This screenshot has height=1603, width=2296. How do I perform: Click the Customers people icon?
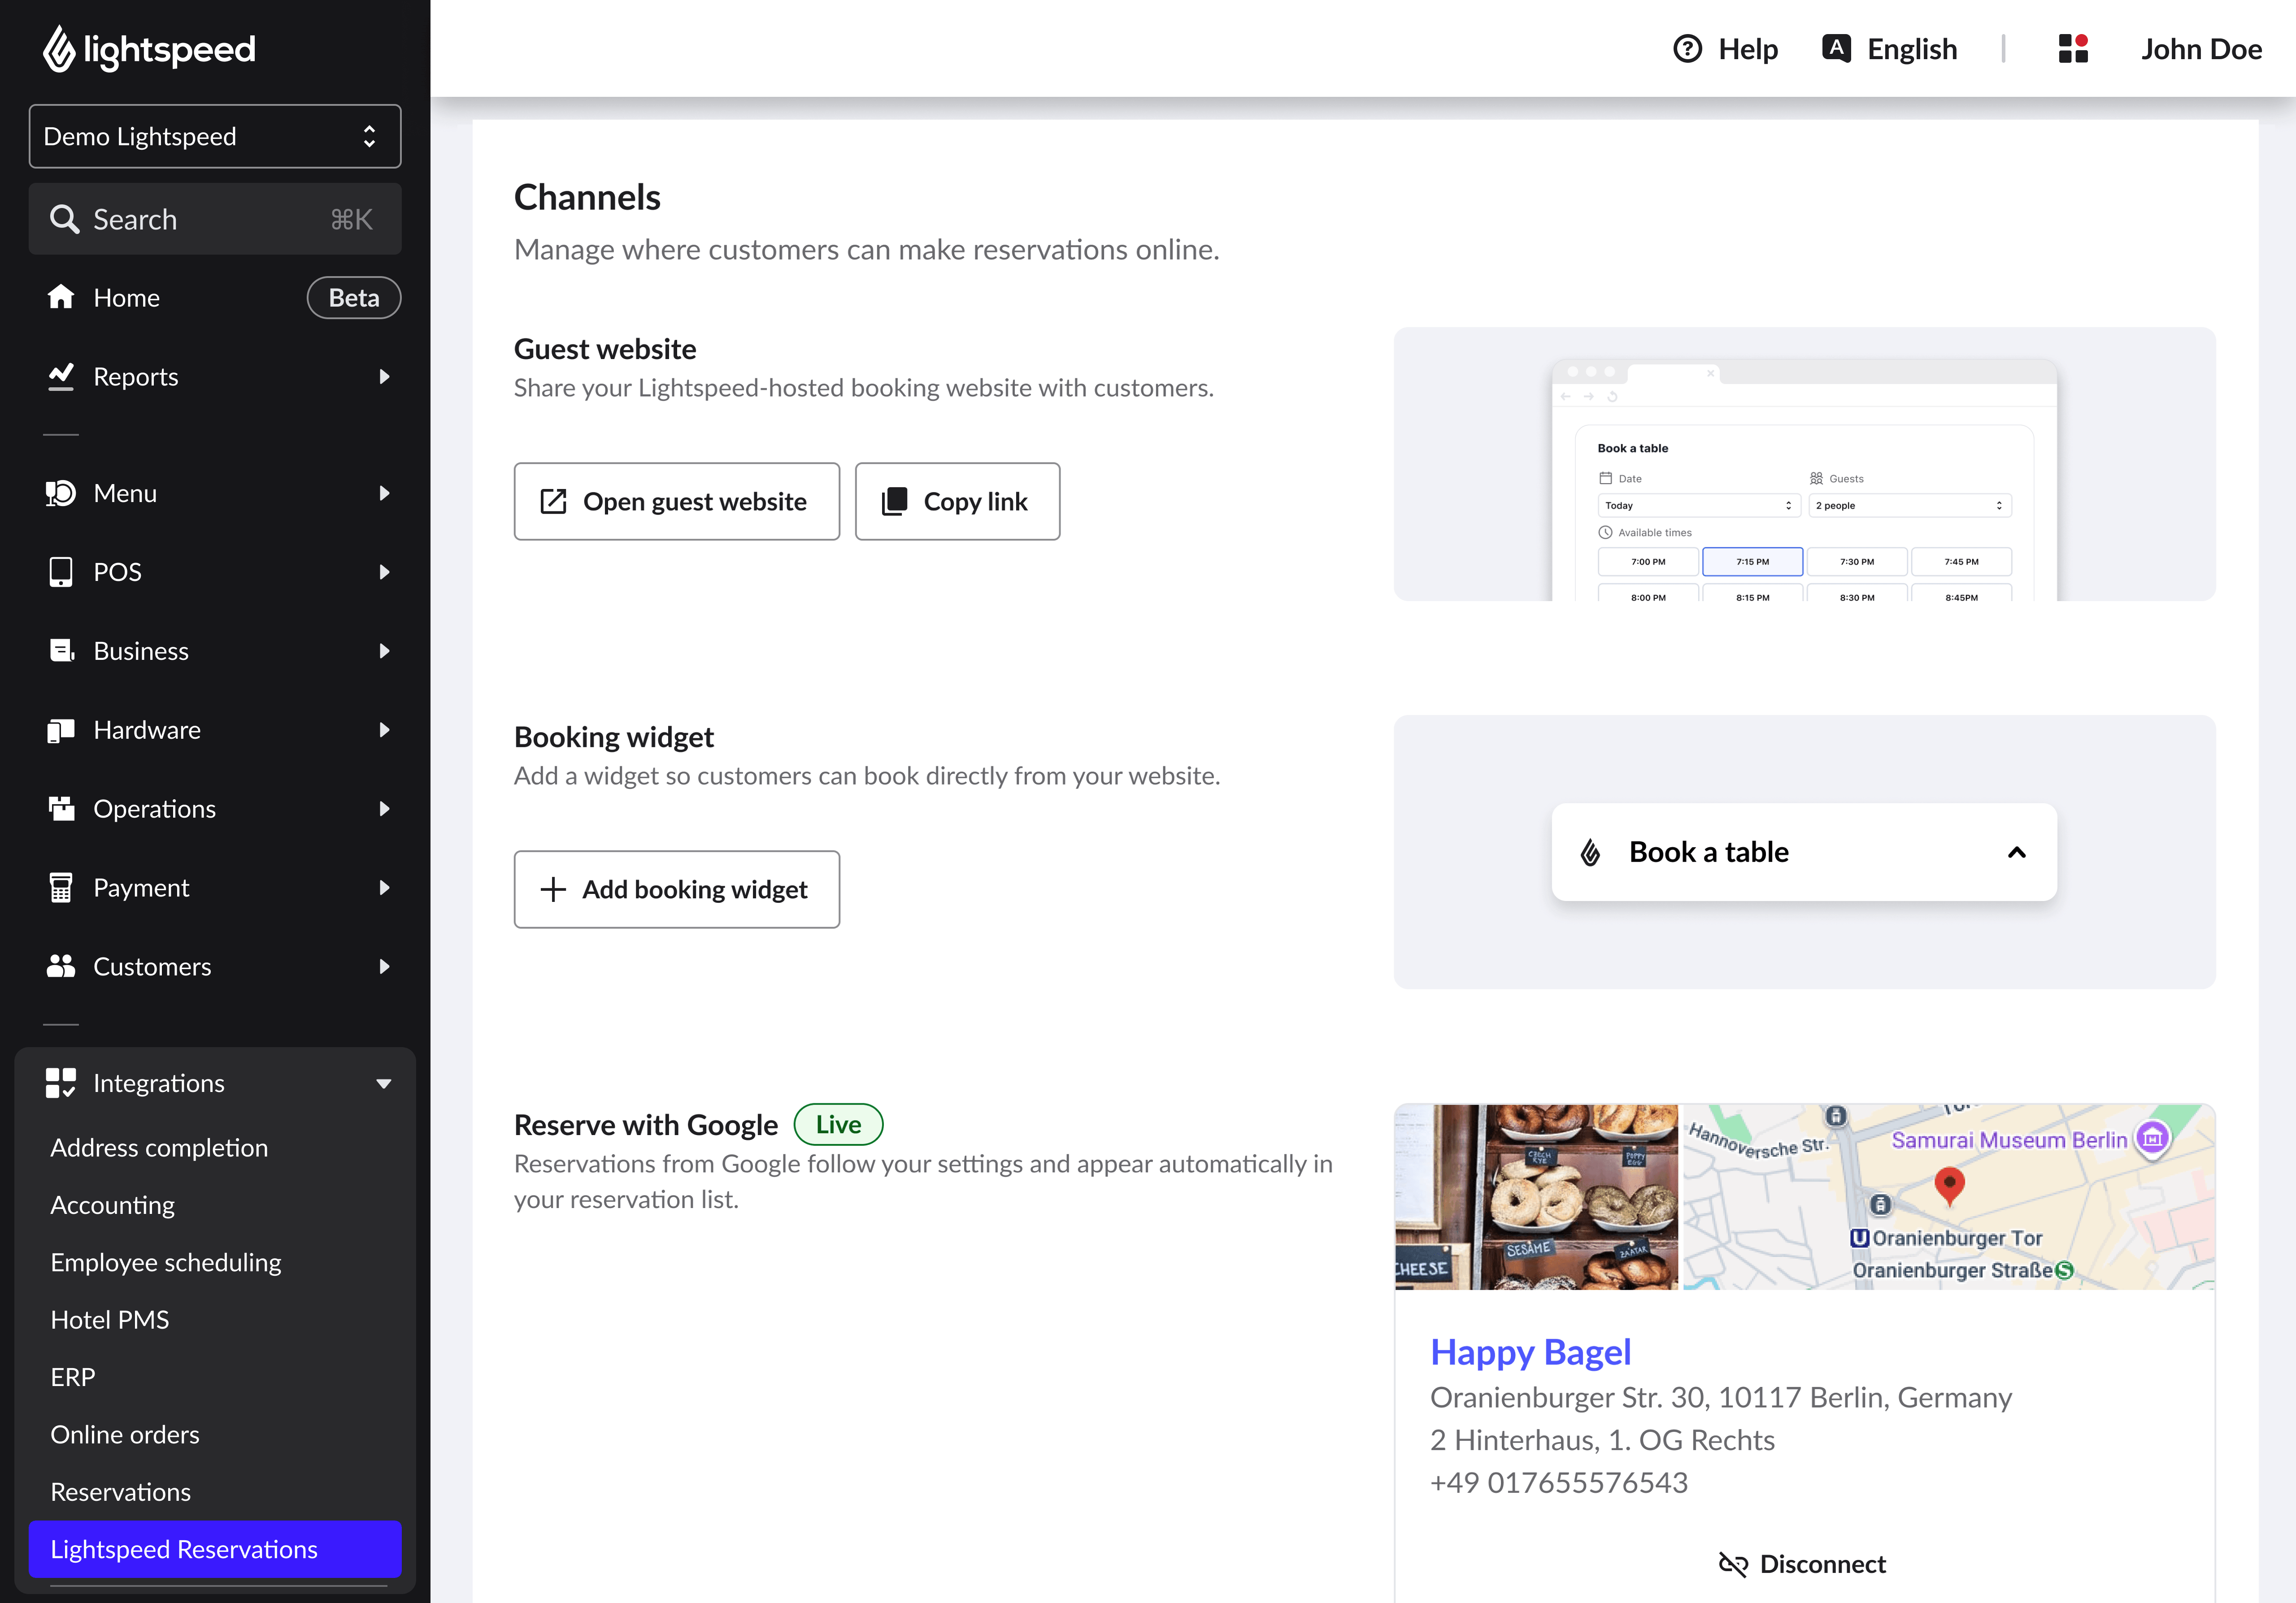coord(61,966)
